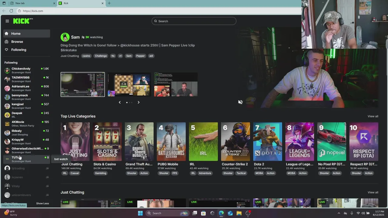
Task: Go to next carousel slide arrow
Action: (x=139, y=102)
